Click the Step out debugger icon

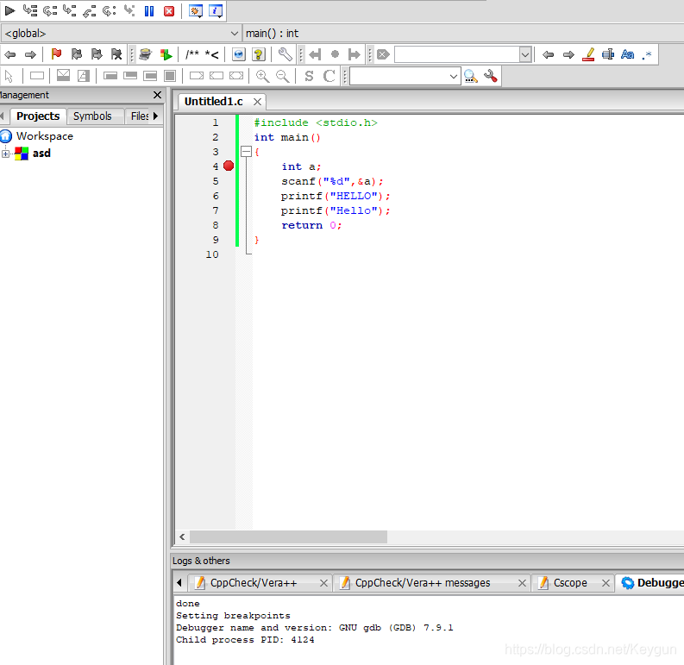click(x=90, y=10)
